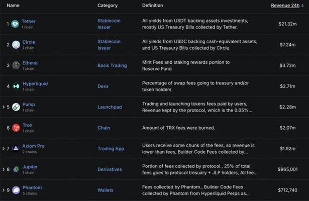Open the Wallets category link

(106, 190)
